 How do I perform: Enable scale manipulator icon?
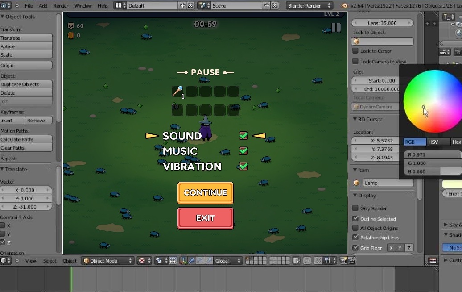point(209,260)
